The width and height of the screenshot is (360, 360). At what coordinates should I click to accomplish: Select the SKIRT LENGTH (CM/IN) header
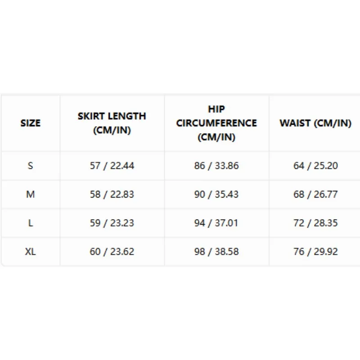point(112,123)
